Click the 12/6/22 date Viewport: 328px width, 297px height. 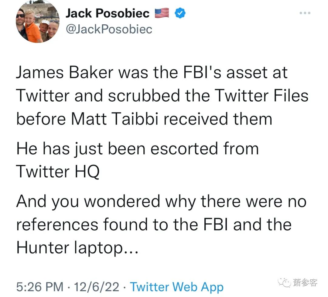pyautogui.click(x=97, y=287)
